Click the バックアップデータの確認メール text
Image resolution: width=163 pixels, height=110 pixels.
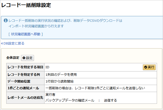point(70,100)
